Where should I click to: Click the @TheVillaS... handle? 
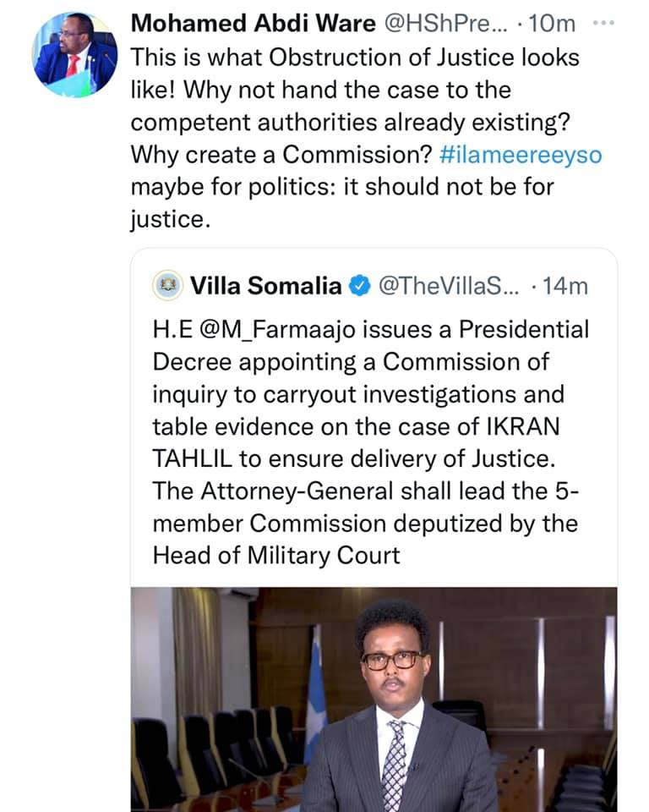click(448, 287)
